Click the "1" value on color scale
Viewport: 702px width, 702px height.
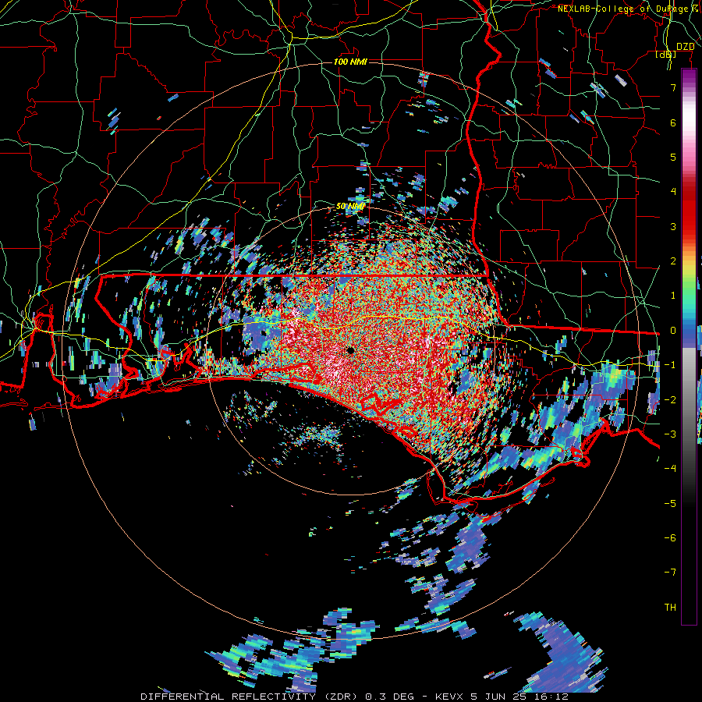tap(673, 296)
